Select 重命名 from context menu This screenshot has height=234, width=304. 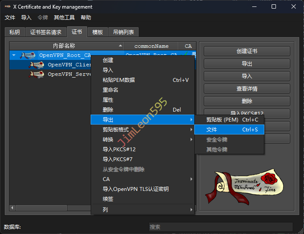111,90
